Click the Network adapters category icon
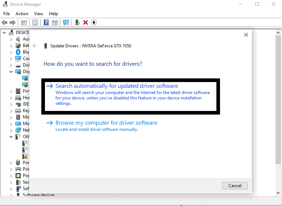 (x=18, y=130)
